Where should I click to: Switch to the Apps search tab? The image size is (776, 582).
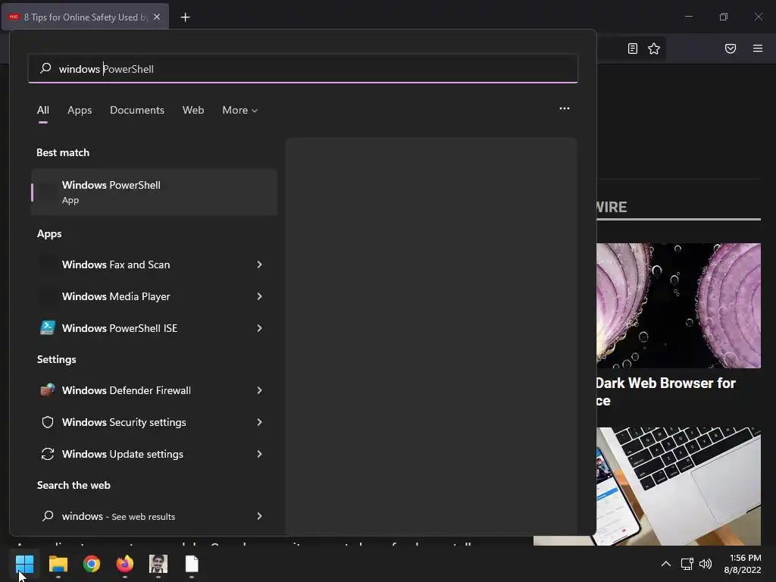coord(80,110)
